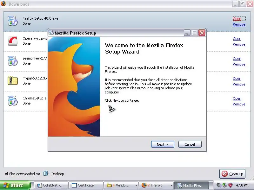Open the mypal-68.12.3 download
The width and height of the screenshot is (254, 190).
click(237, 79)
